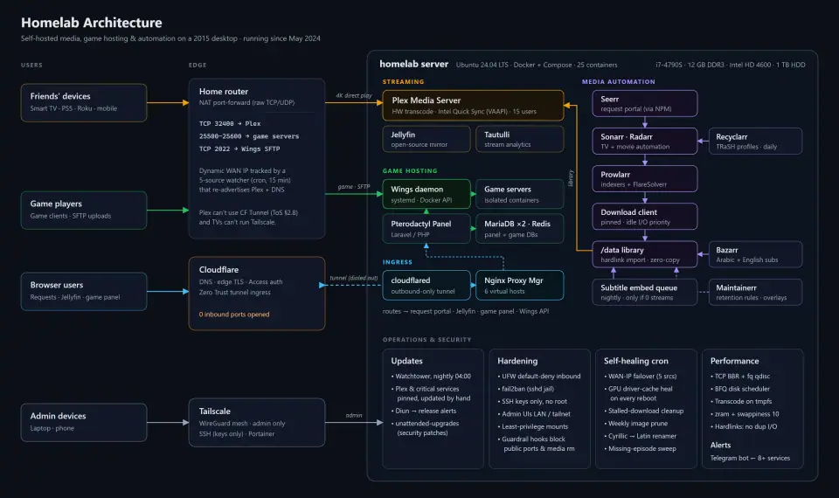This screenshot has width=839, height=498.
Task: Click the Alerts heading
Action: coord(720,445)
